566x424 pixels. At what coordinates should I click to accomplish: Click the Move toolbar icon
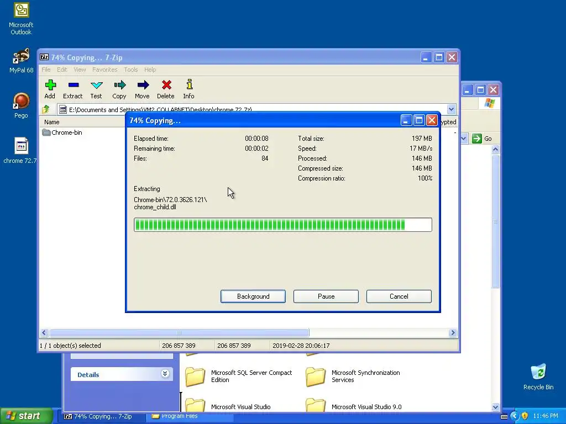coord(142,89)
